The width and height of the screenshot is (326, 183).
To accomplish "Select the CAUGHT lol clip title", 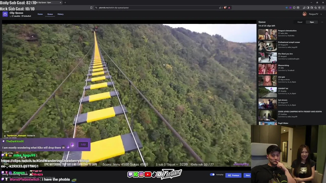I will 283,88.
